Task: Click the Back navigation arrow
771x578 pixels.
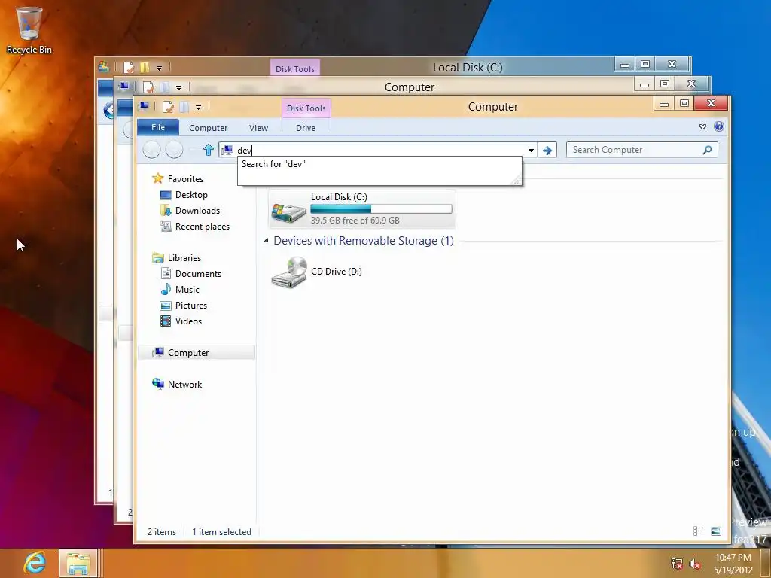Action: point(151,150)
